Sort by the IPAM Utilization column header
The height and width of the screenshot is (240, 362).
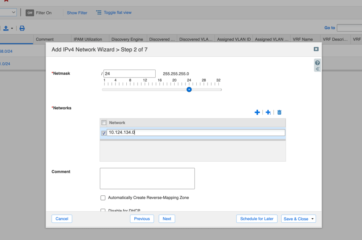pyautogui.click(x=88, y=39)
